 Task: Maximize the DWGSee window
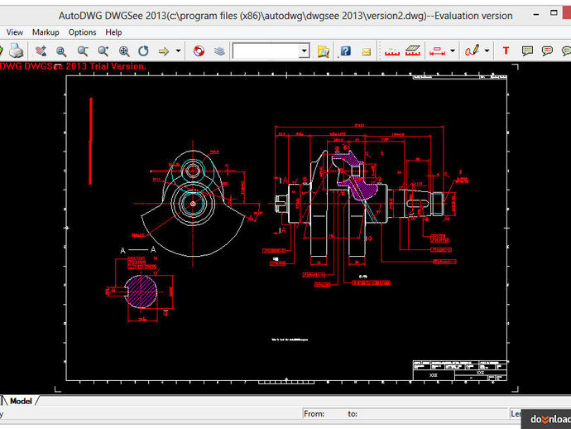tap(554, 13)
